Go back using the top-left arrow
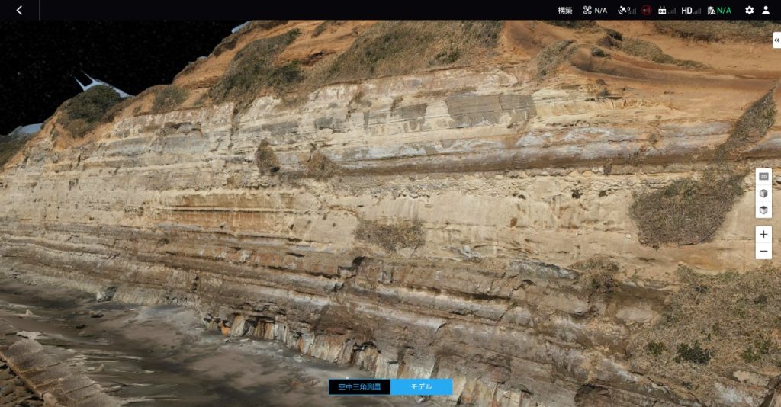This screenshot has width=781, height=407. (x=19, y=10)
